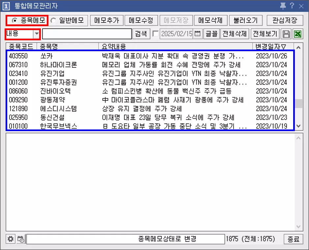Click the 관심저장 button
Screen dimensions: 309x250
point(285,20)
